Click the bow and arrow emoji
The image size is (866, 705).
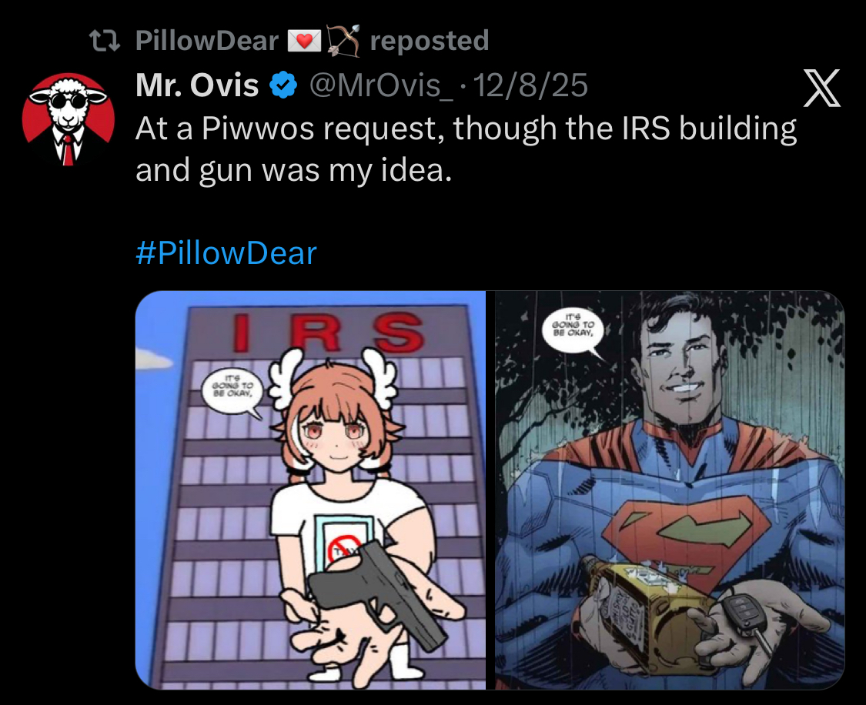click(x=343, y=41)
